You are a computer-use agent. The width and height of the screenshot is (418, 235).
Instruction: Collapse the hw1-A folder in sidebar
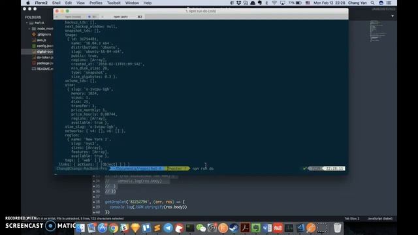(x=27, y=23)
